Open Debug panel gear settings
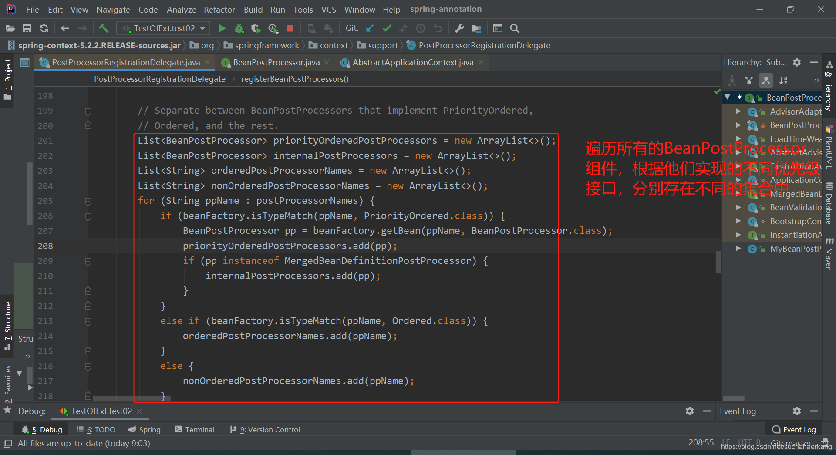Viewport: 836px width, 455px height. 690,411
